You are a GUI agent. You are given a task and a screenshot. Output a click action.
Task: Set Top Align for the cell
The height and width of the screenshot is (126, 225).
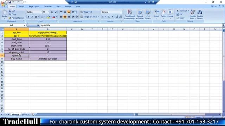pyautogui.click(x=61, y=12)
